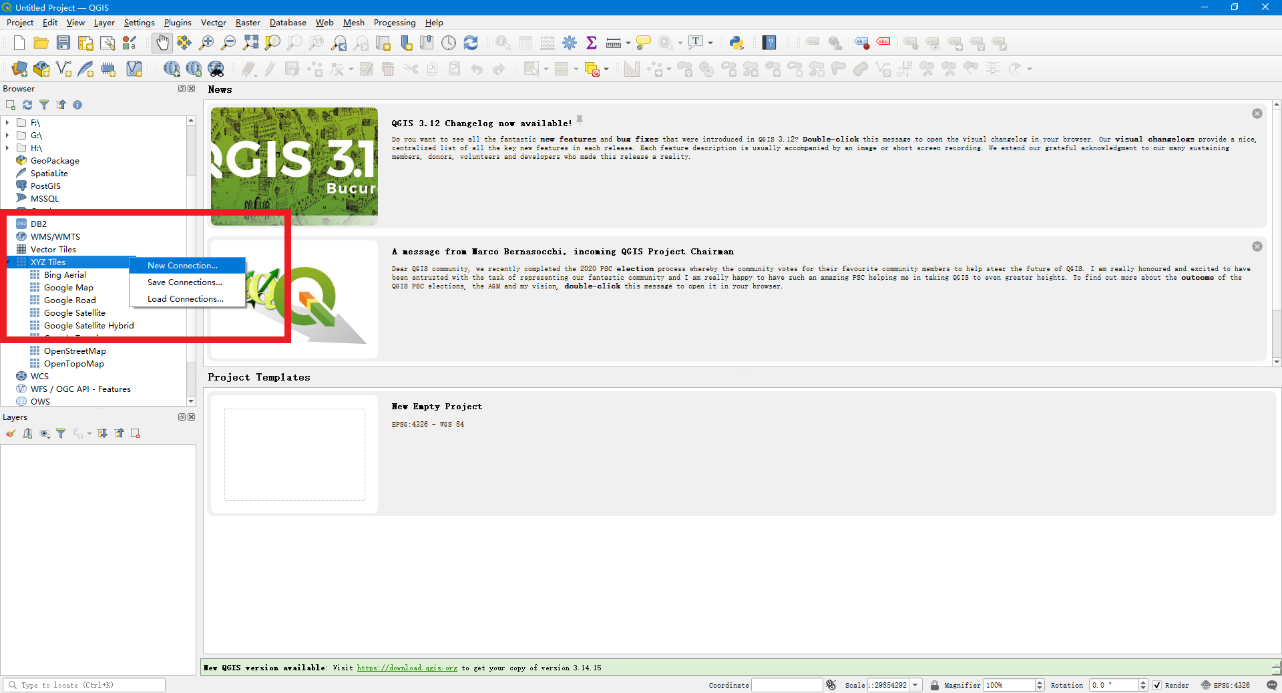Increase the Magnifier value stepper

1040,682
